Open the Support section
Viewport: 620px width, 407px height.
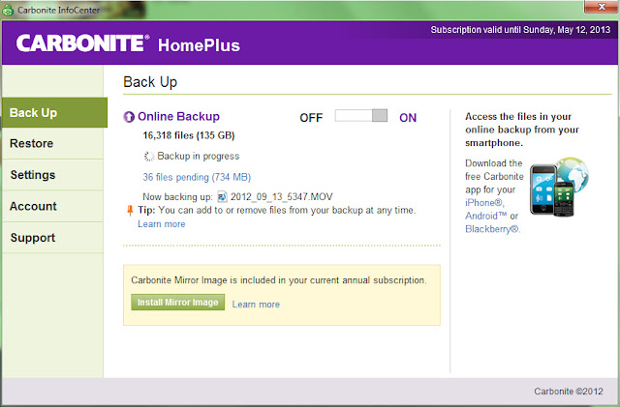pyautogui.click(x=52, y=238)
